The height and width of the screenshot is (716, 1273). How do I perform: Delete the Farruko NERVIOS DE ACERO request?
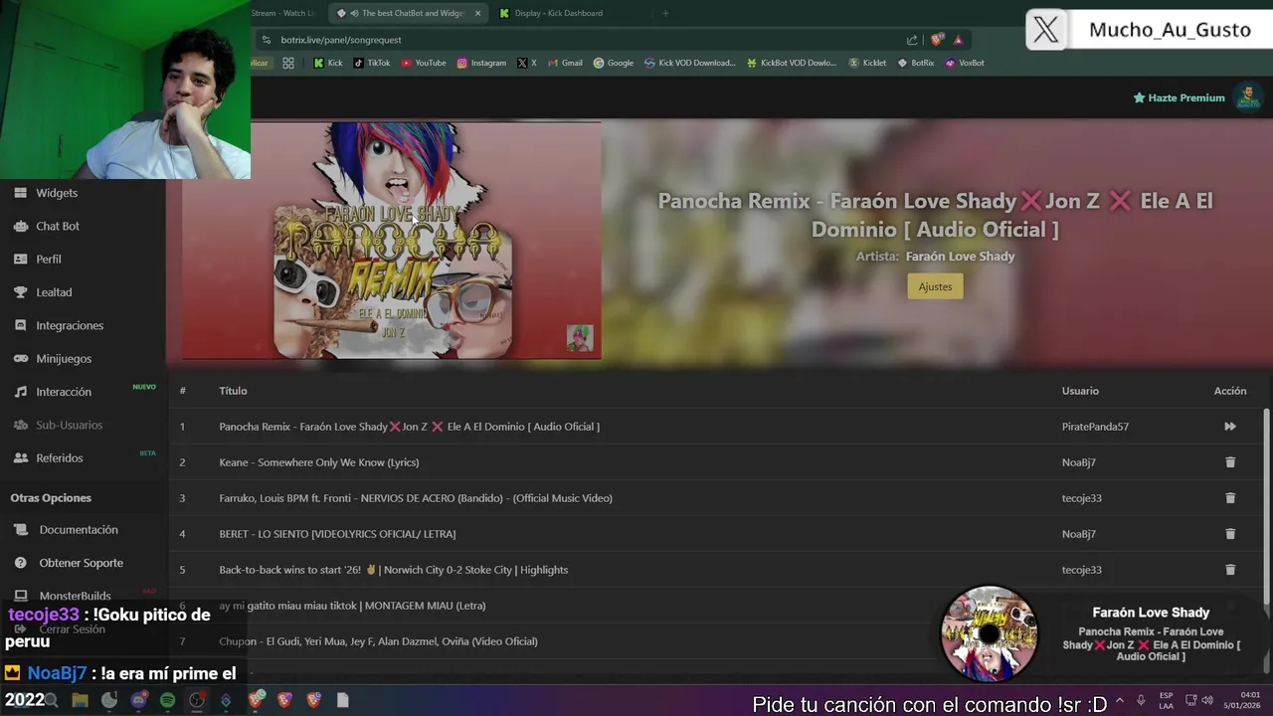(1230, 498)
